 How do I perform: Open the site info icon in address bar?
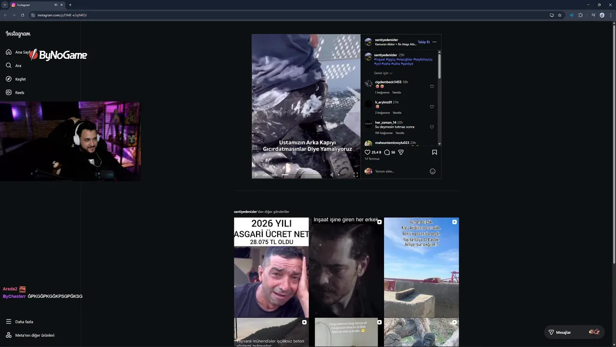(33, 15)
